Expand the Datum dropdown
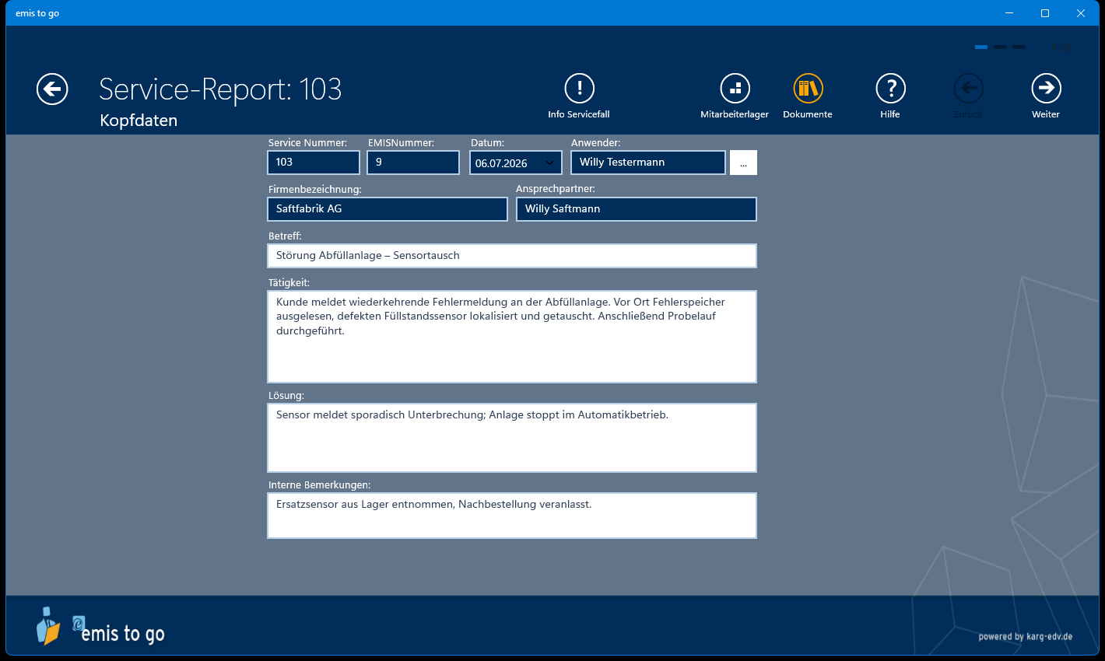Image resolution: width=1105 pixels, height=661 pixels. [x=550, y=163]
